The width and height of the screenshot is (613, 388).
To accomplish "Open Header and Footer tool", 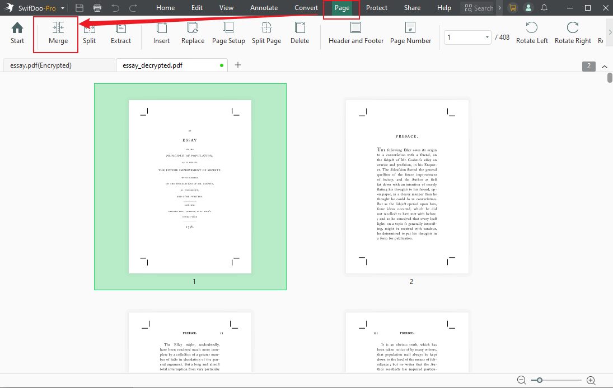I will coord(356,34).
